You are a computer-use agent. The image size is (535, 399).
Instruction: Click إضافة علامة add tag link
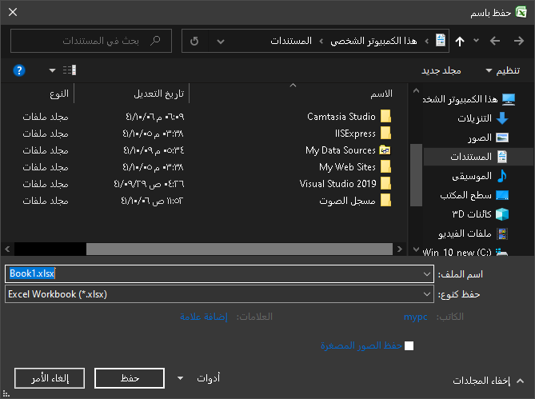tap(204, 317)
